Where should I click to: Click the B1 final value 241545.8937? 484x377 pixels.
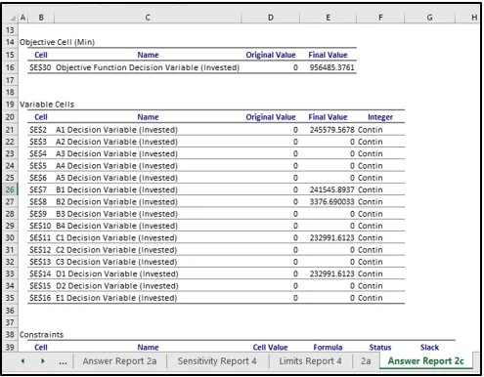pos(331,189)
